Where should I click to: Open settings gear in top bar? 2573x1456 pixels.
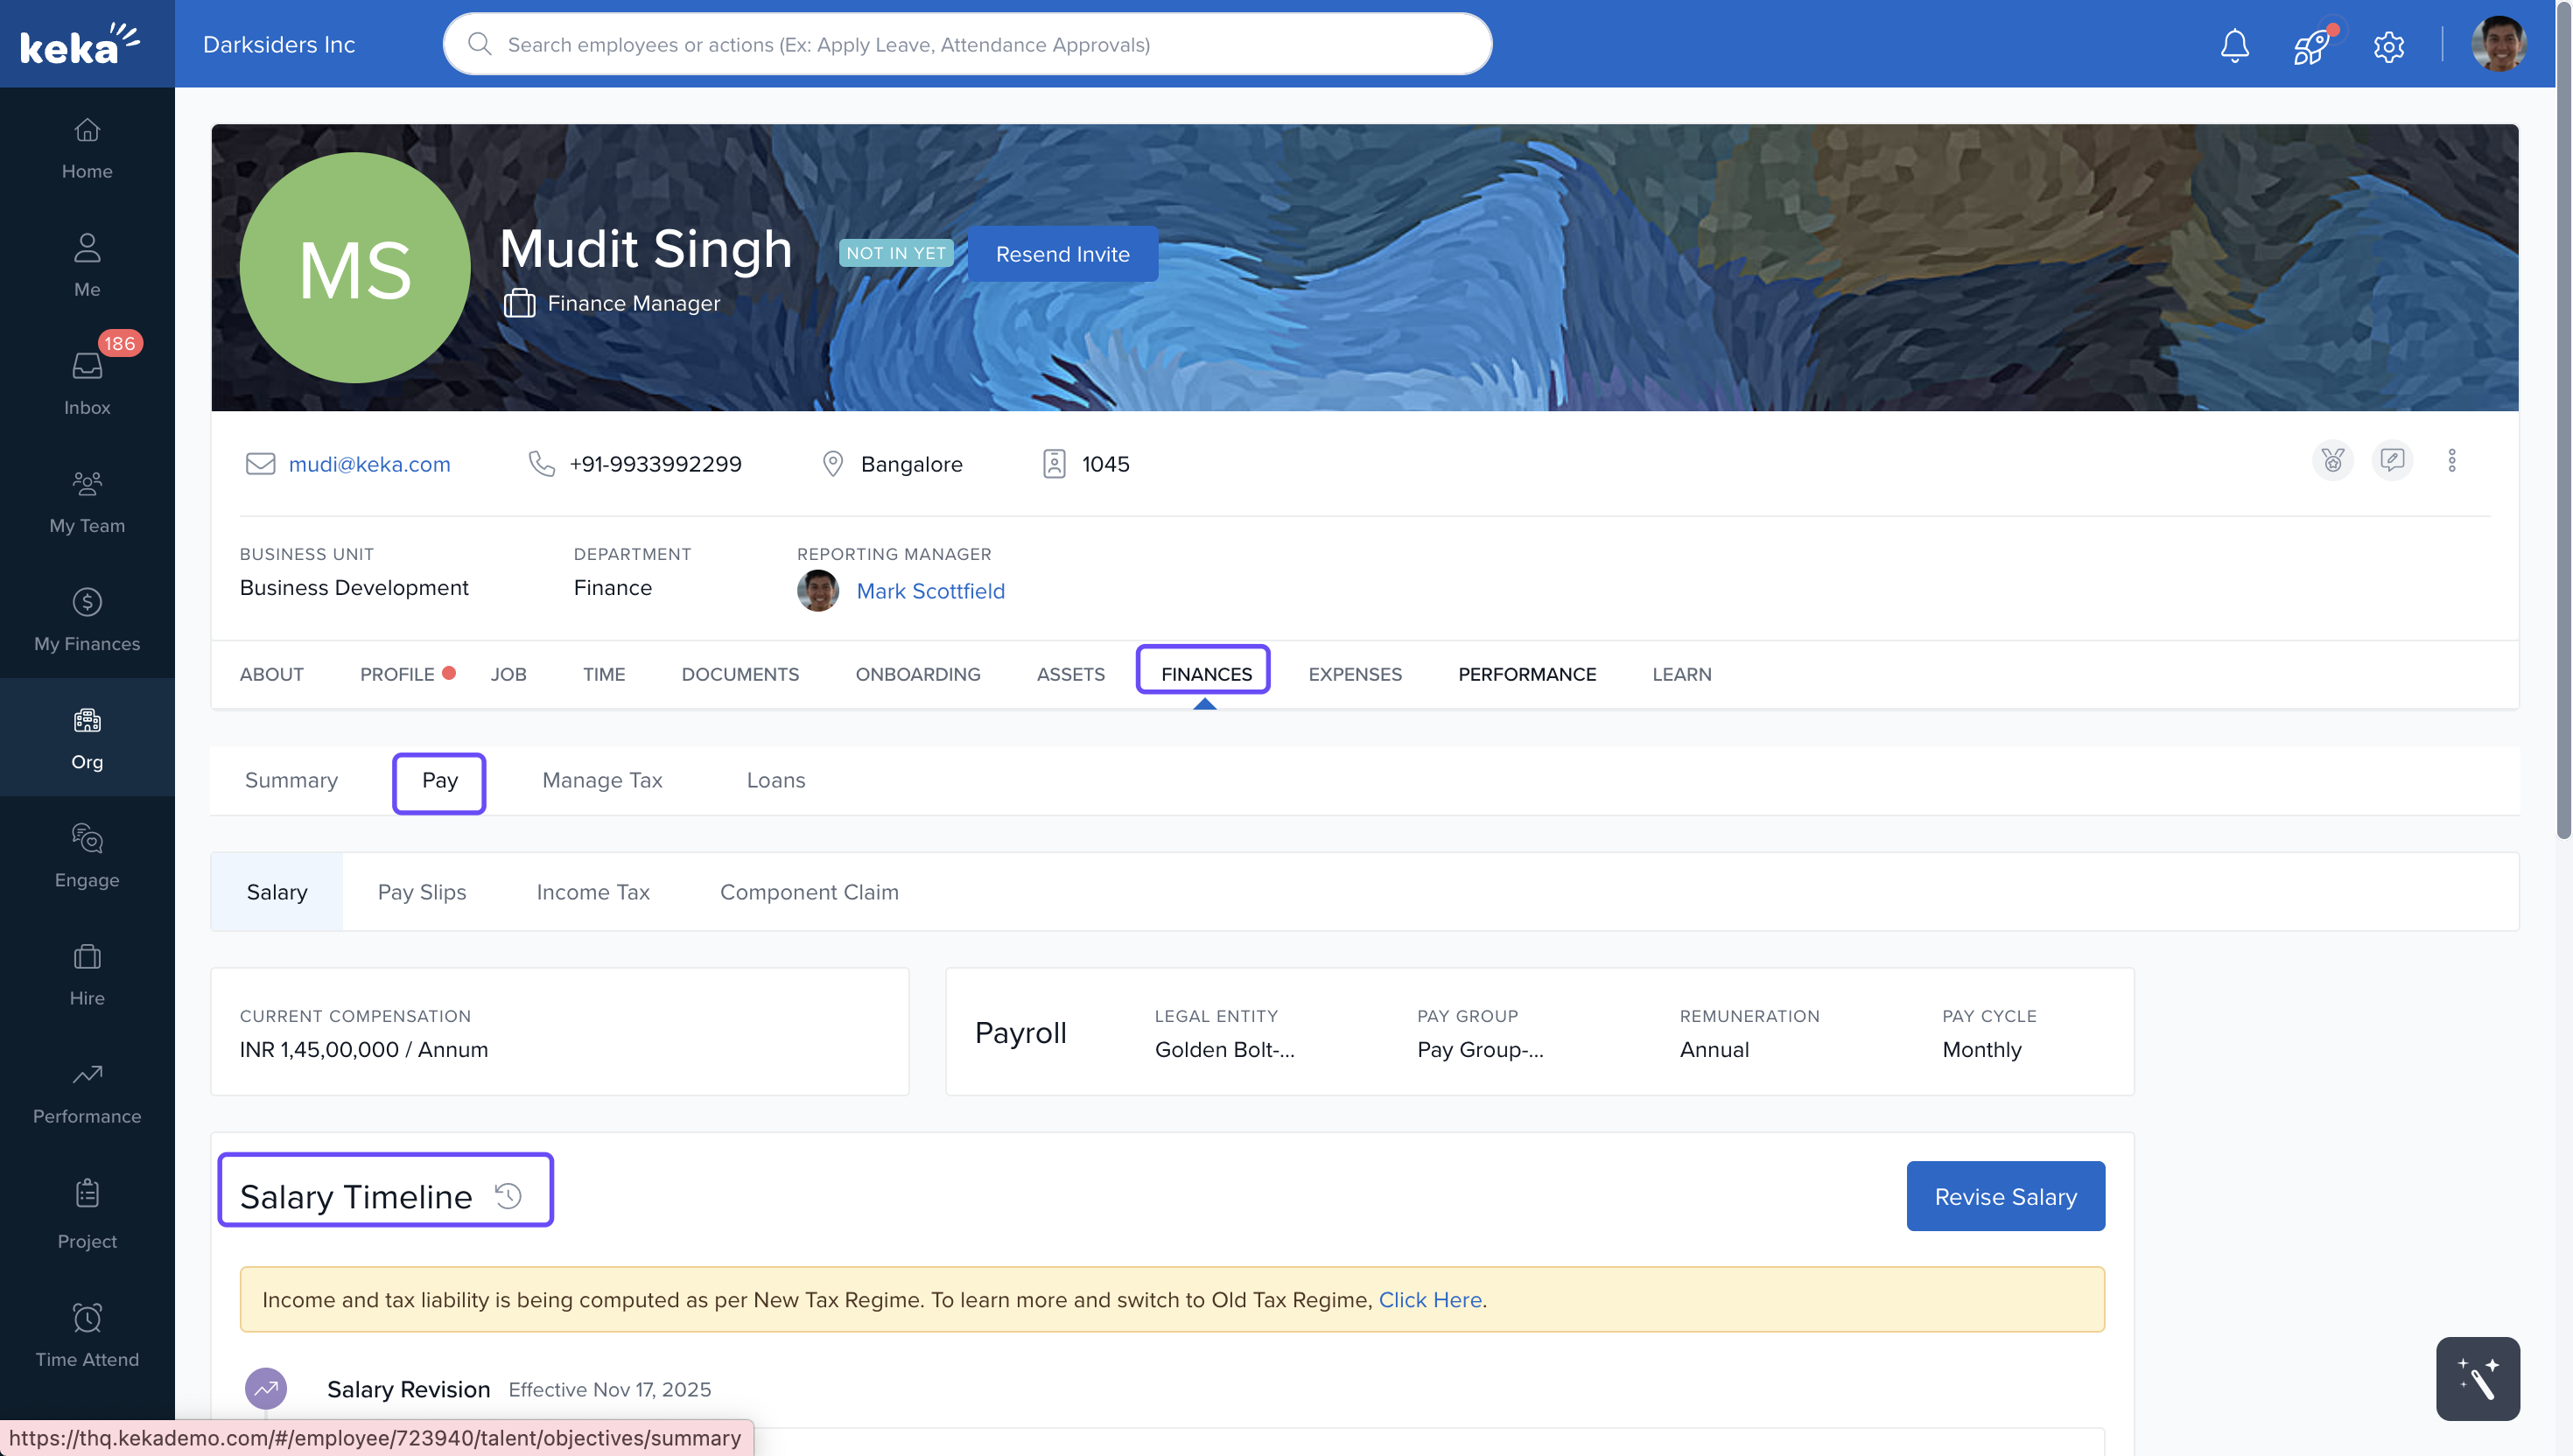[2388, 46]
